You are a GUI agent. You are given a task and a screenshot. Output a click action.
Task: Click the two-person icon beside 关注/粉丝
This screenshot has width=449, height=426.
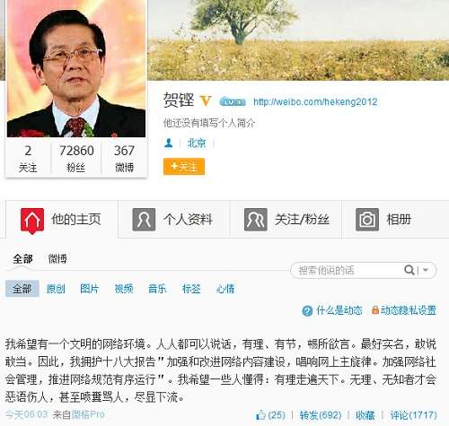[255, 220]
